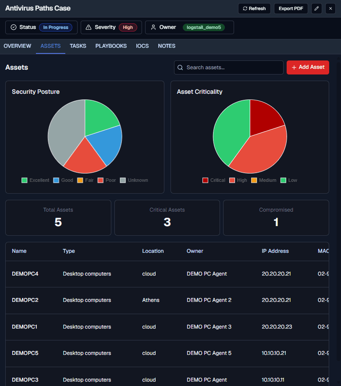Image resolution: width=341 pixels, height=386 pixels.
Task: Click the IP address 10.10.10.11
Action: point(273,380)
